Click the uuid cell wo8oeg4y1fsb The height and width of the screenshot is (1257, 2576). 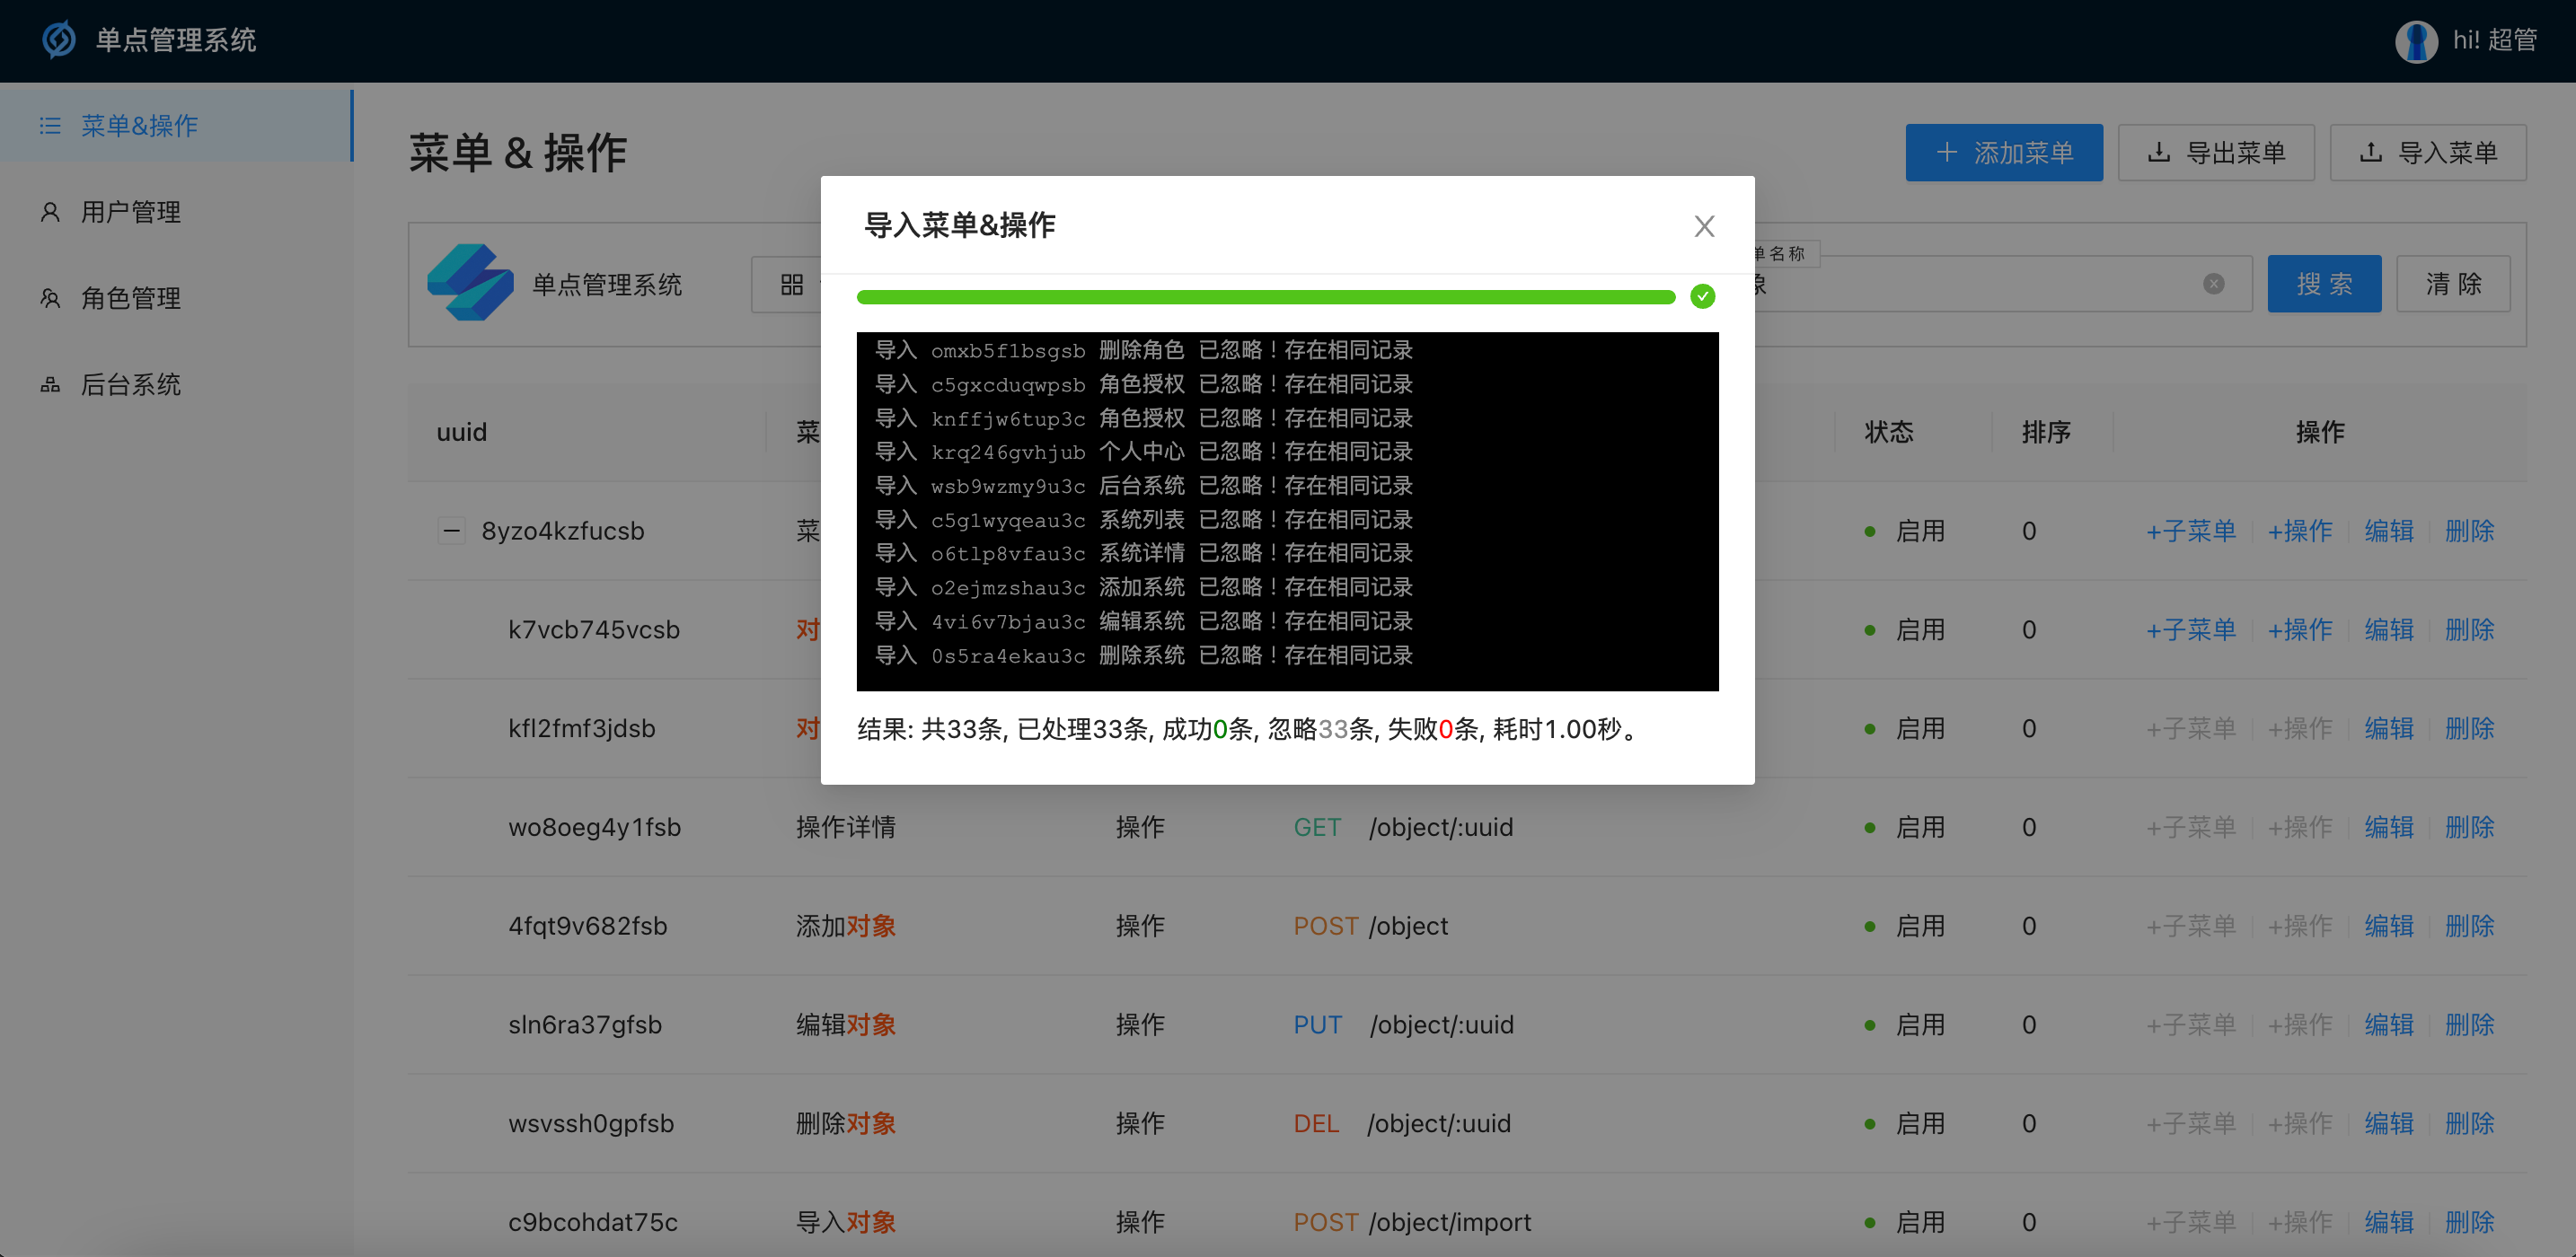(594, 828)
